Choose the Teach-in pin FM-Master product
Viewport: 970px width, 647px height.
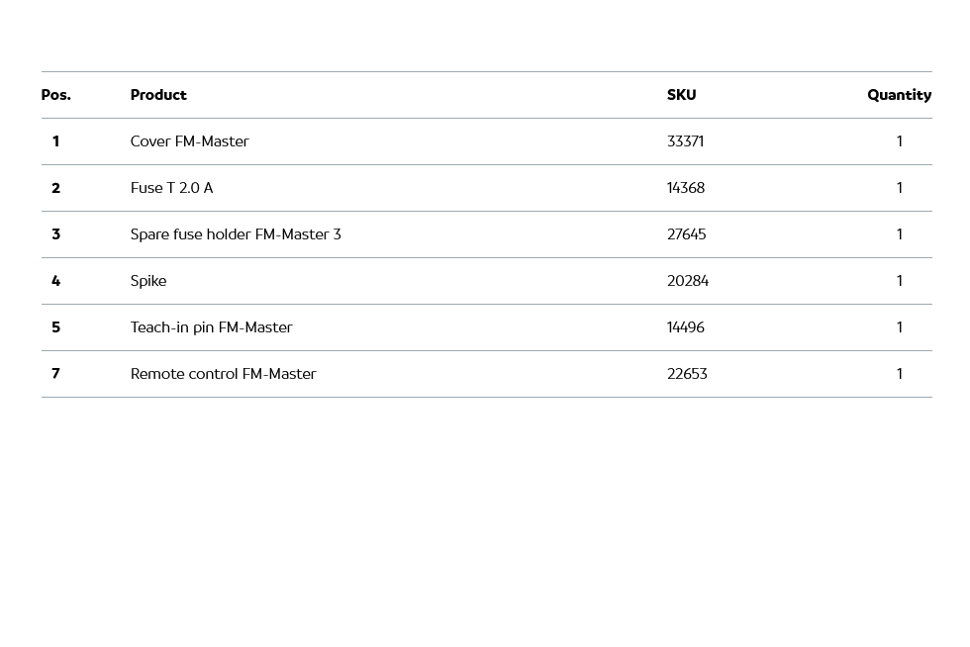click(211, 327)
